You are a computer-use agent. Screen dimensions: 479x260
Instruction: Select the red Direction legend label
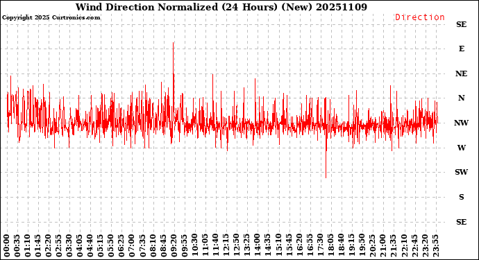point(420,17)
